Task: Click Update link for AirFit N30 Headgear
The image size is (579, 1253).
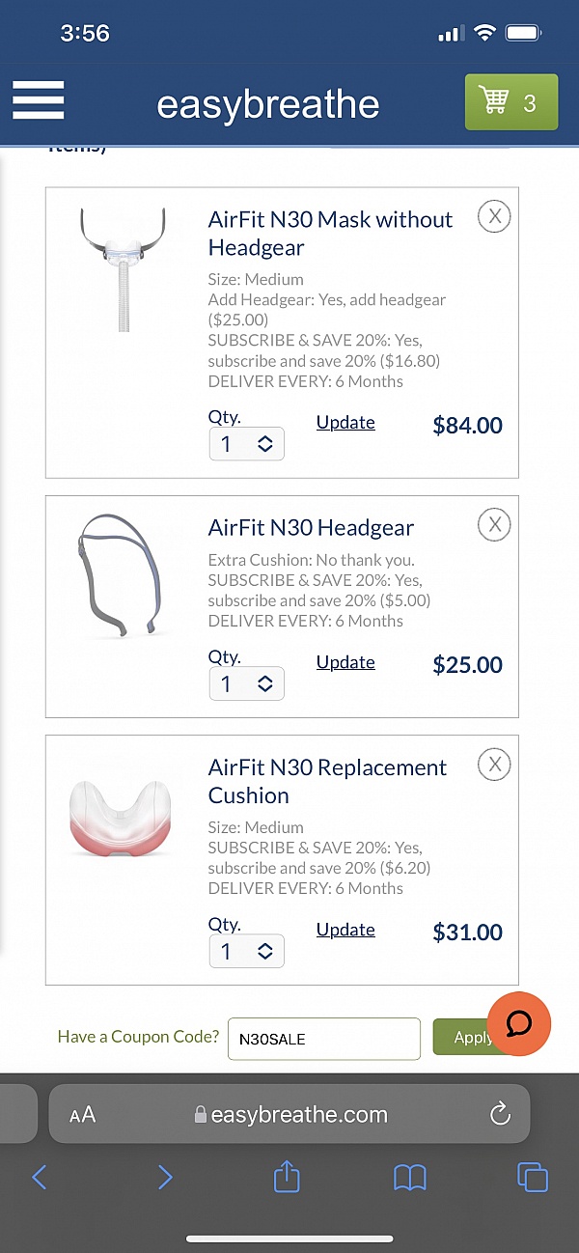Action: pyautogui.click(x=345, y=662)
